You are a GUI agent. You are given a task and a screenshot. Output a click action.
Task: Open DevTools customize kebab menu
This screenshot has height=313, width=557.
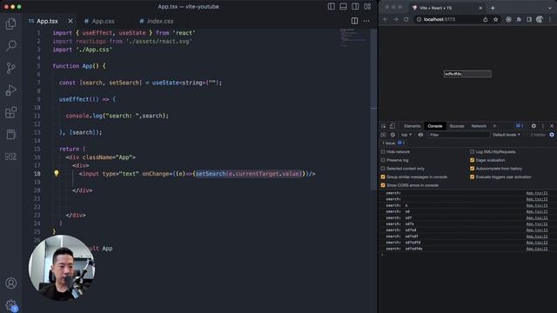(x=543, y=126)
